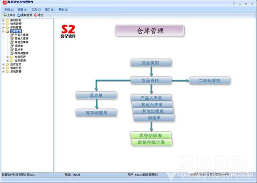Click the 重新登录 re-login icon

point(19,15)
